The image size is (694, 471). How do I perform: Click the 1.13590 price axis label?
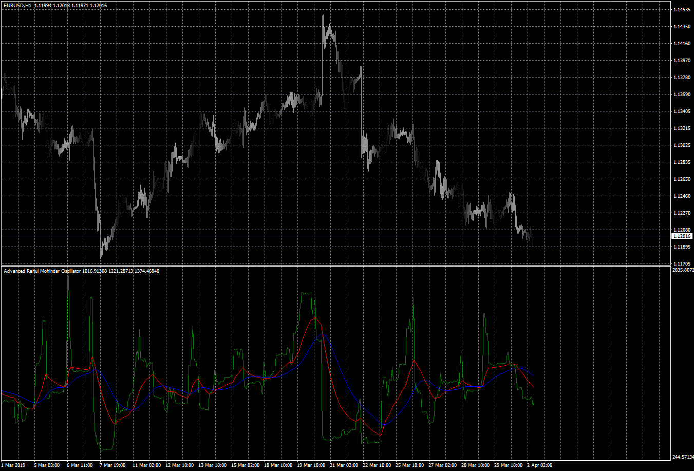pyautogui.click(x=682, y=95)
